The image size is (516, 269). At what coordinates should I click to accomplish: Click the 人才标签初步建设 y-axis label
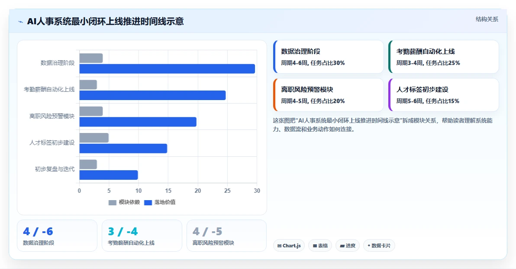coord(52,143)
